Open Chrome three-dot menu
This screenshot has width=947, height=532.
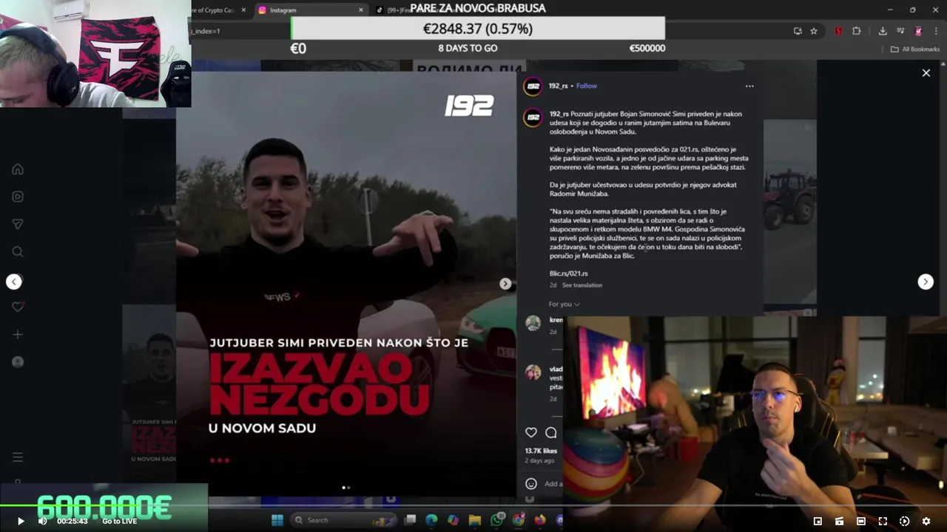[x=936, y=31]
